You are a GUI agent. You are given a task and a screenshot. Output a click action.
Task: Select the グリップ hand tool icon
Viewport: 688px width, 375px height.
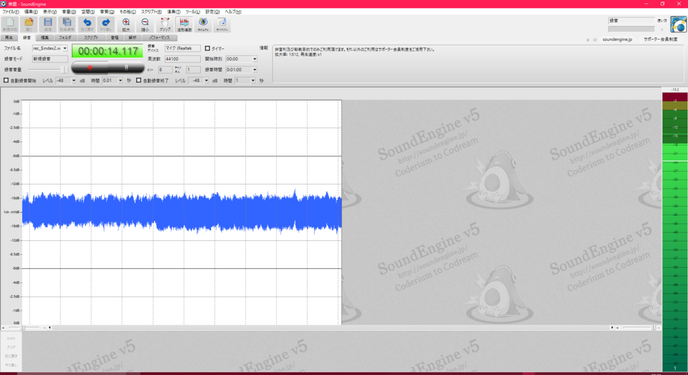click(x=165, y=25)
